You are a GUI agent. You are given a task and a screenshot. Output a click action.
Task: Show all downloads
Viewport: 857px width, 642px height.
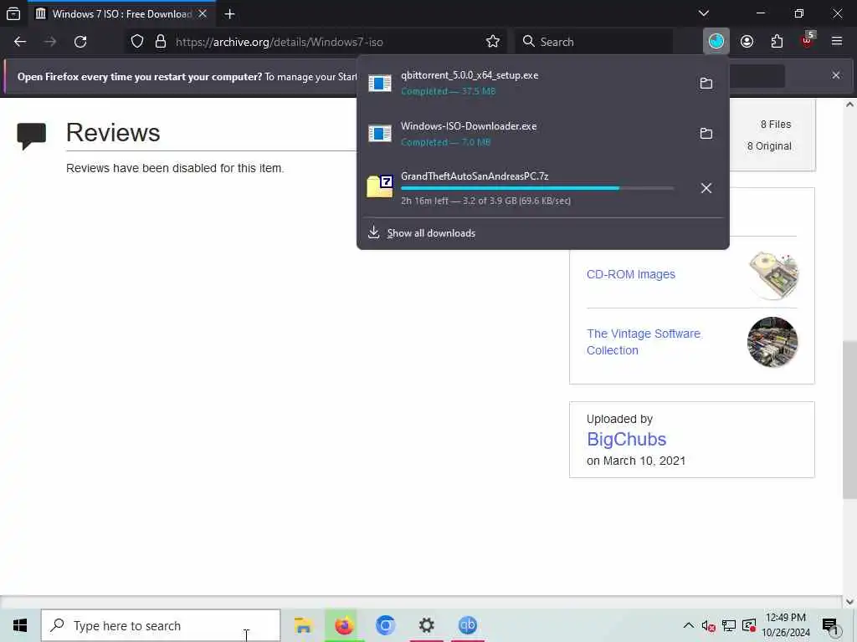[x=431, y=233]
